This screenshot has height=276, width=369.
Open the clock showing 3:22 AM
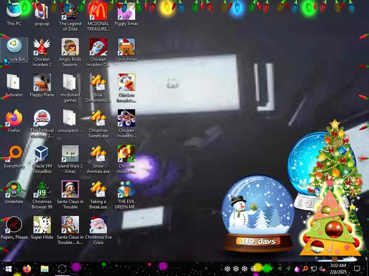pos(338,269)
